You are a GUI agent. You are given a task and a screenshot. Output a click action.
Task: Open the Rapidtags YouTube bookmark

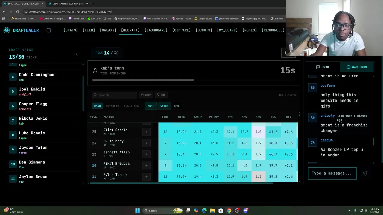pyautogui.click(x=254, y=19)
